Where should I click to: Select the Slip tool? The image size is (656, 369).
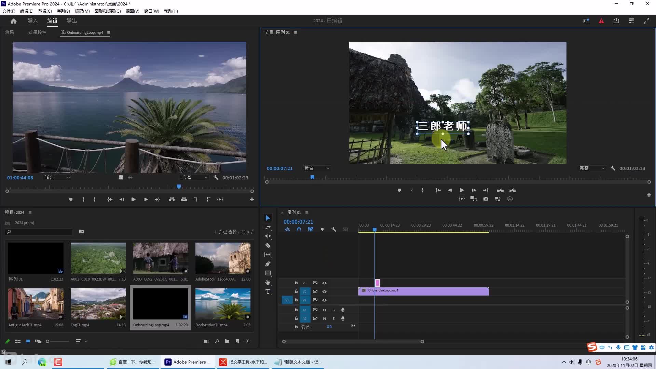click(268, 255)
